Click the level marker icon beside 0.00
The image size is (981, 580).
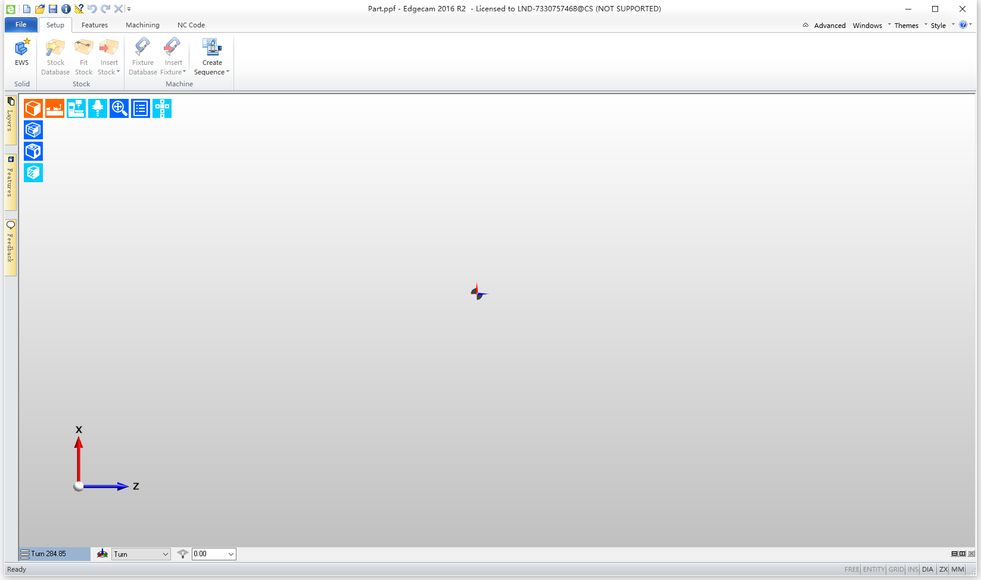point(183,554)
